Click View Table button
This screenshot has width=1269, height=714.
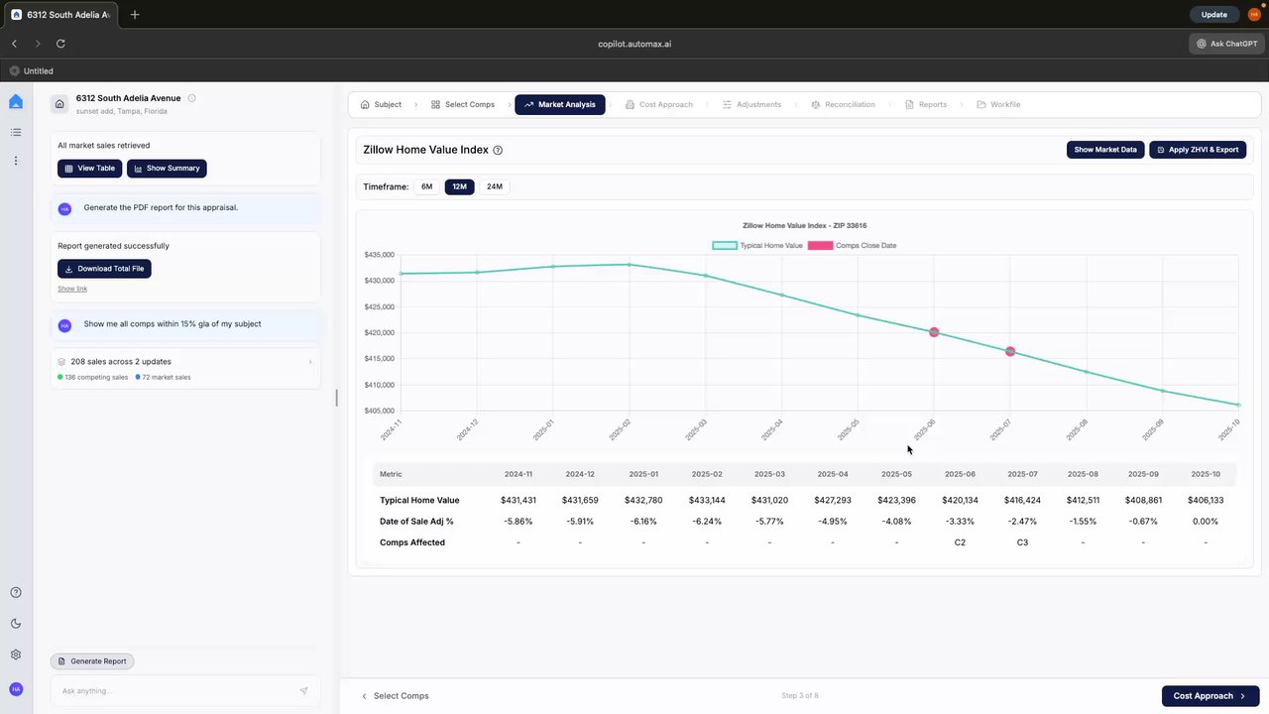click(x=89, y=169)
